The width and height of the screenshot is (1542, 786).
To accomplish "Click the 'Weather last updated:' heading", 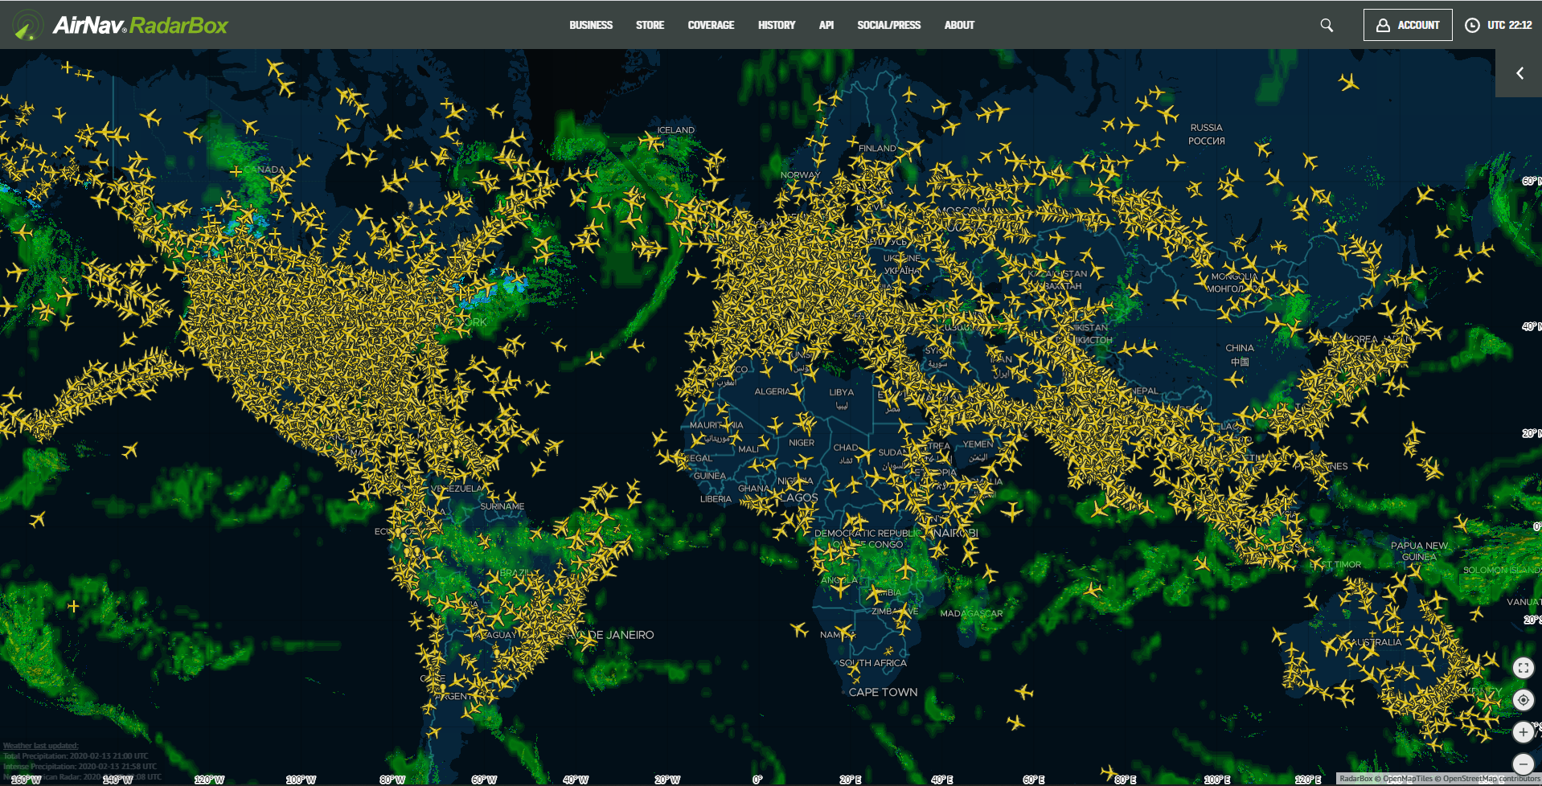I will click(x=41, y=746).
